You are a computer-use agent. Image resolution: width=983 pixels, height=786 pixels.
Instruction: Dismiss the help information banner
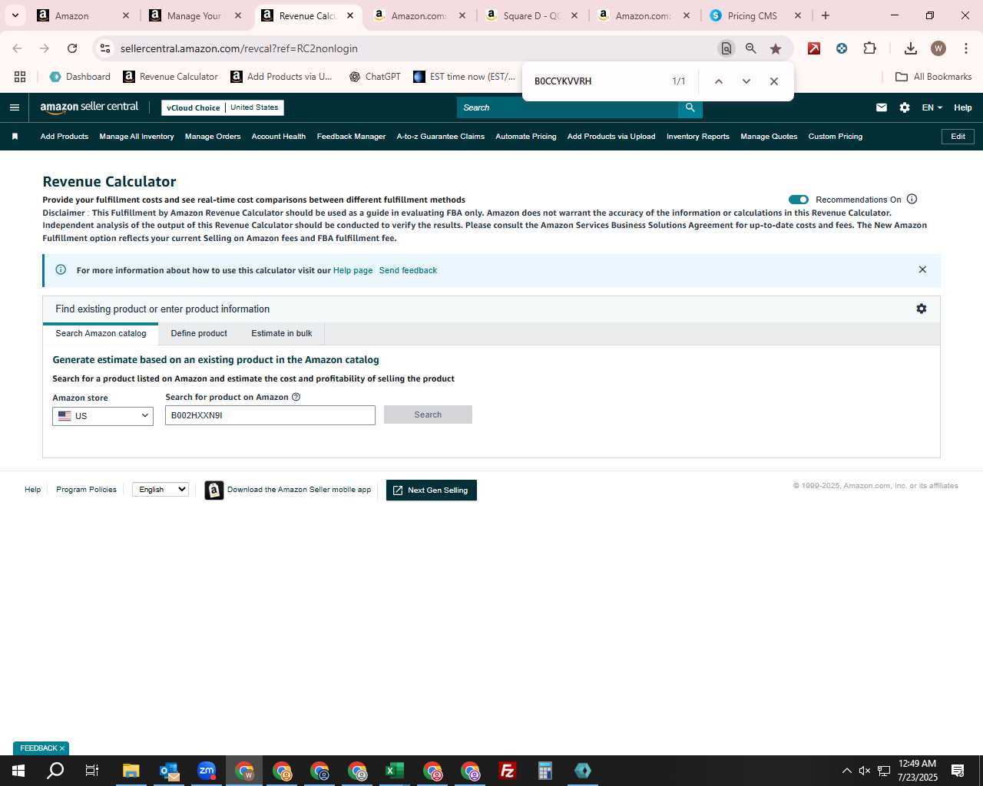click(x=922, y=269)
